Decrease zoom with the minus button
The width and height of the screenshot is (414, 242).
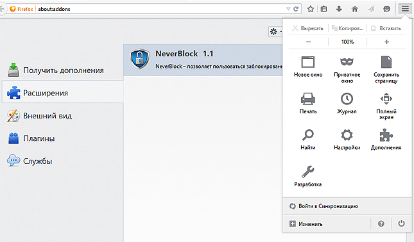pyautogui.click(x=308, y=42)
